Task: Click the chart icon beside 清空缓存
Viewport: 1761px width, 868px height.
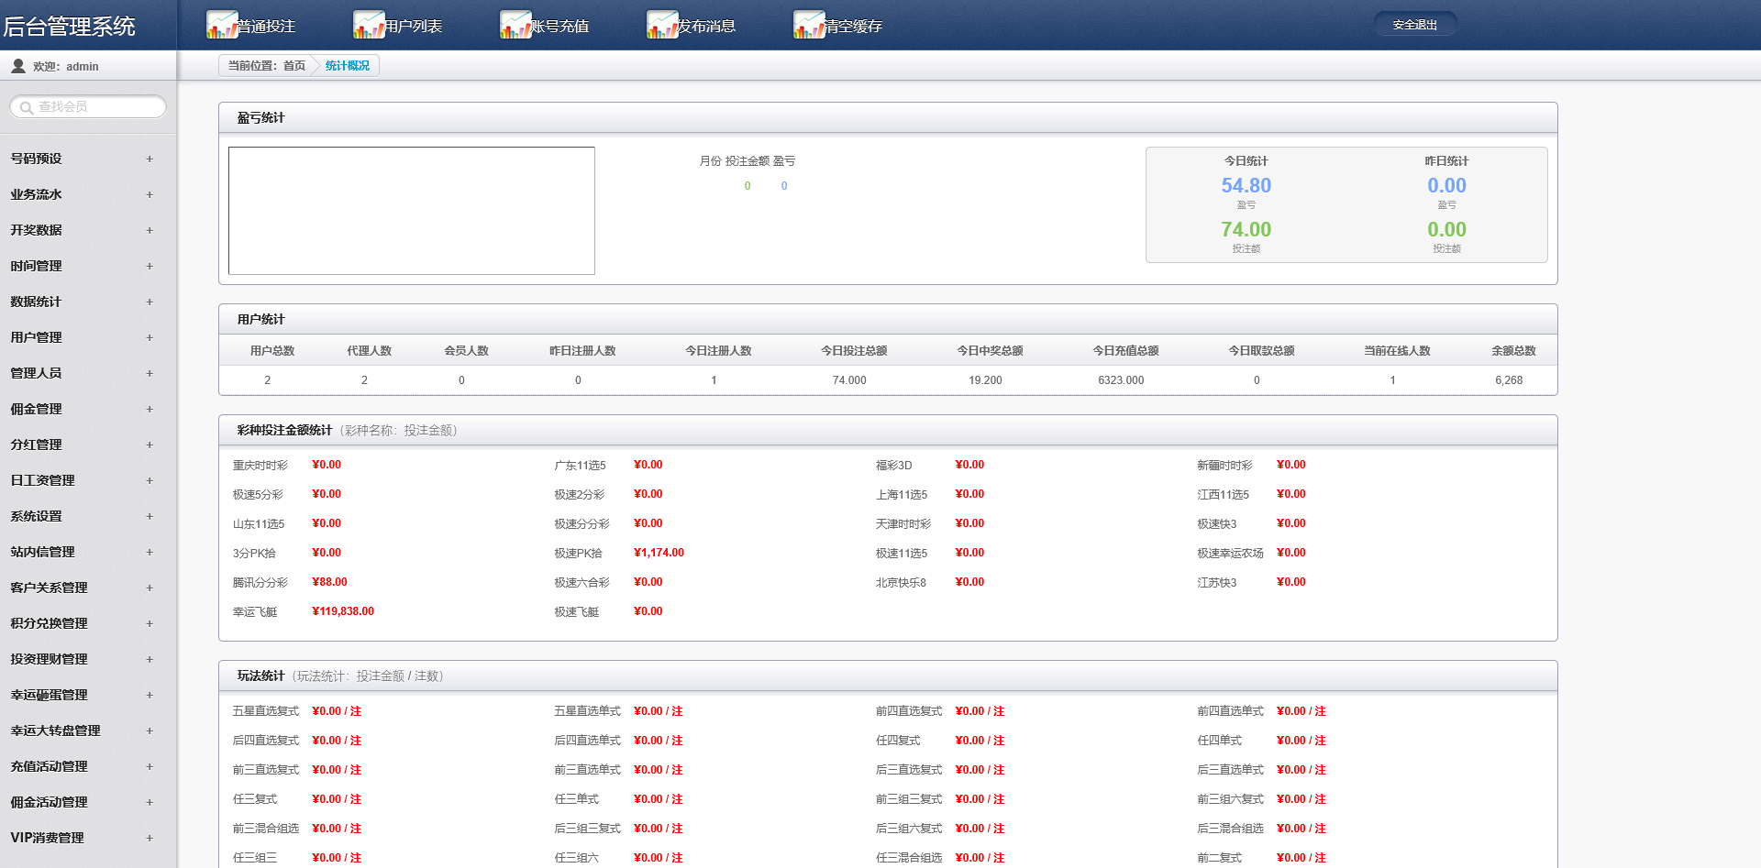Action: coord(809,25)
